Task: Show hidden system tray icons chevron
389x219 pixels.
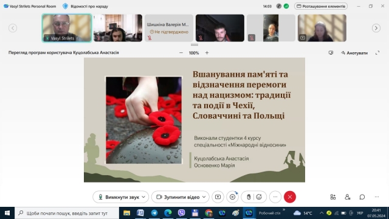Action: 322,213
